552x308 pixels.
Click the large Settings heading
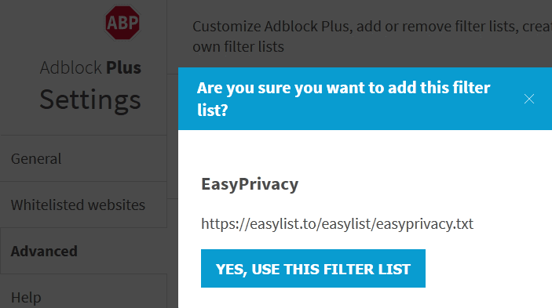(x=90, y=100)
